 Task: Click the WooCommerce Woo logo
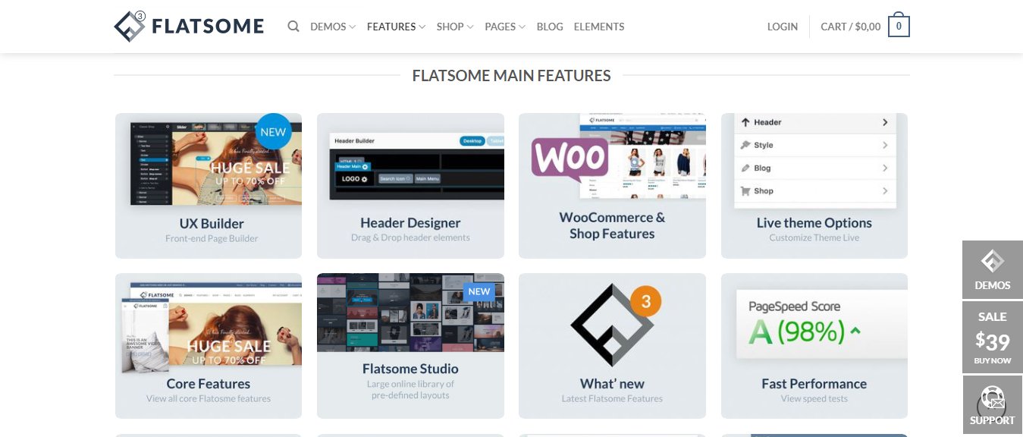click(570, 159)
